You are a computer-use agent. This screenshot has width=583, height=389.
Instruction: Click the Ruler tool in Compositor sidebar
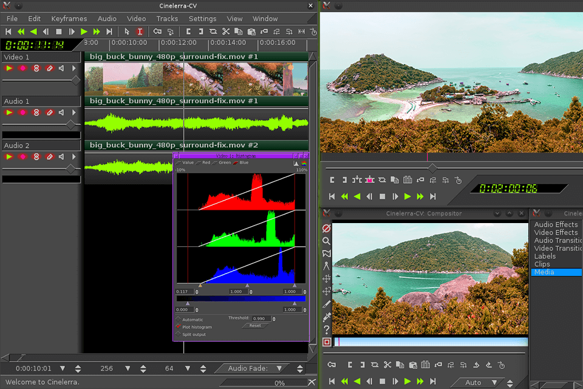coord(327,266)
